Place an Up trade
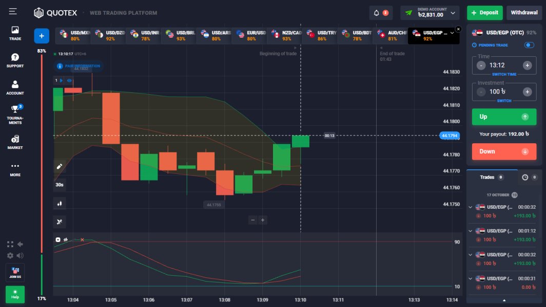The image size is (546, 307). (x=504, y=117)
